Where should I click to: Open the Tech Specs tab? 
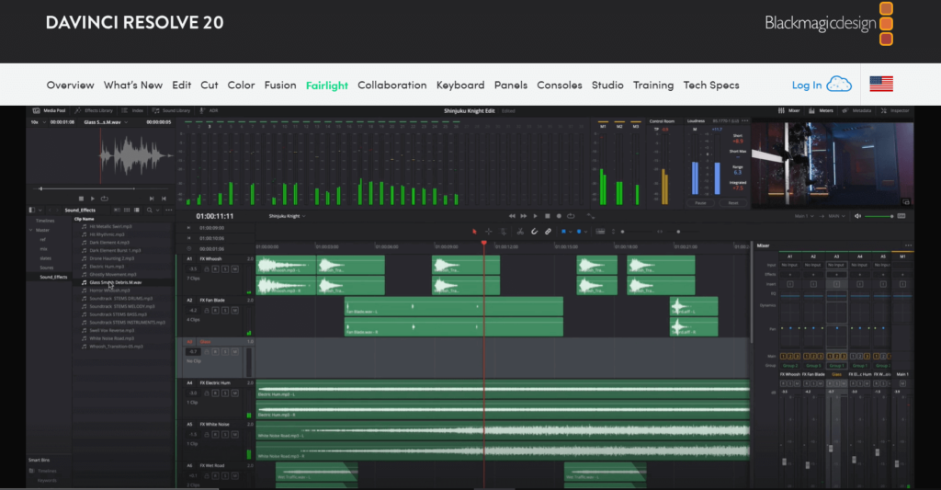point(711,85)
